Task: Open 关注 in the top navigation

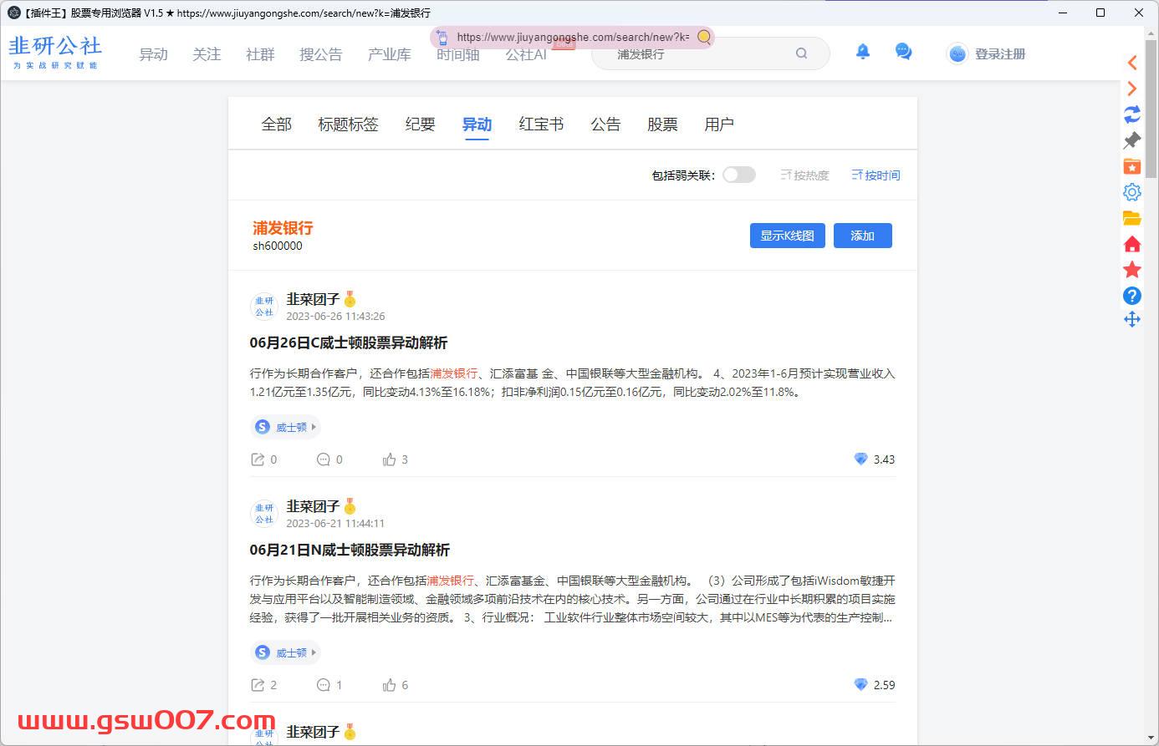Action: [207, 54]
